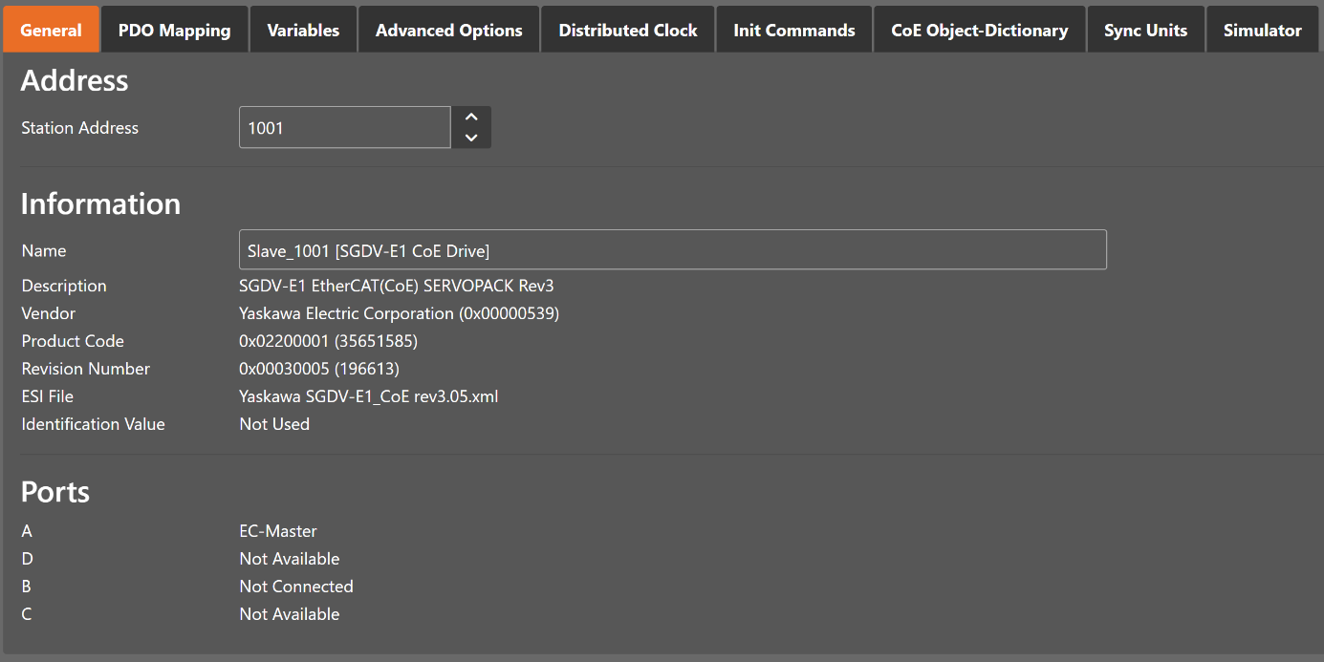1324x662 pixels.
Task: Click the ESI file name text
Action: click(368, 396)
